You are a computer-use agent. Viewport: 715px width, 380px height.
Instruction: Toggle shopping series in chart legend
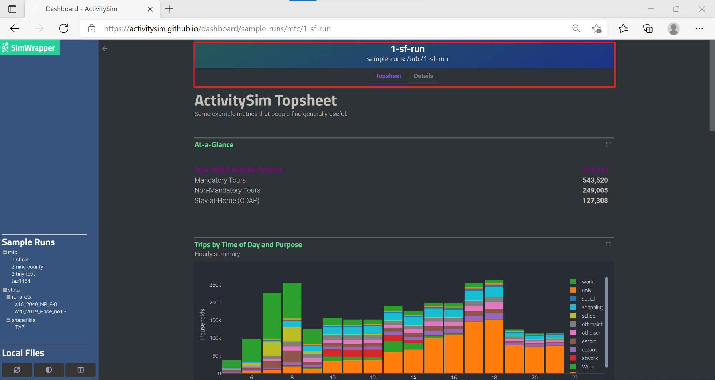[592, 307]
